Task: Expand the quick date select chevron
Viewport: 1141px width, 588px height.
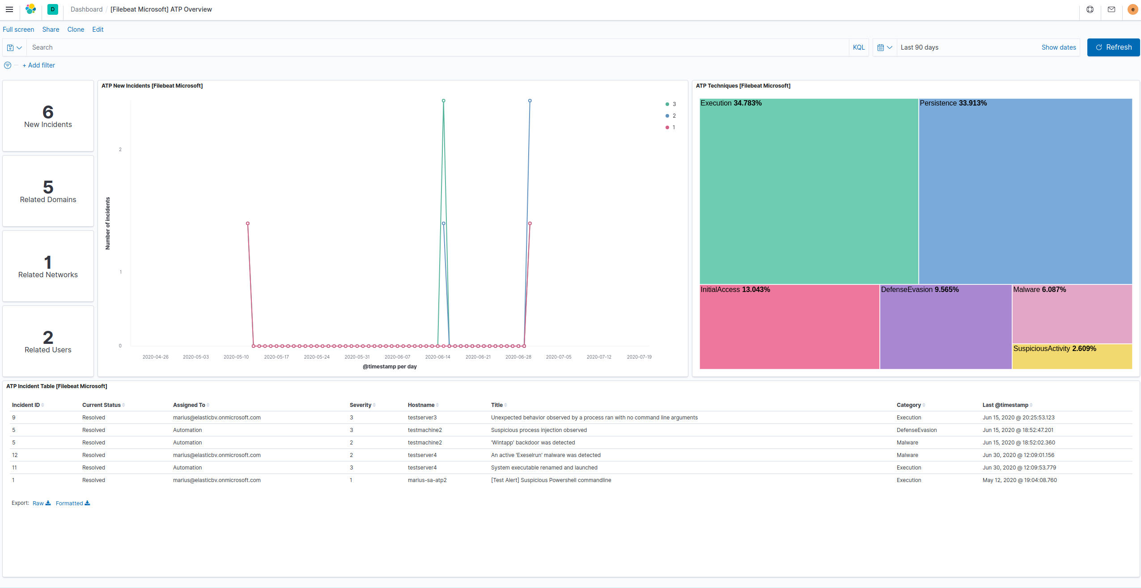Action: pyautogui.click(x=889, y=47)
